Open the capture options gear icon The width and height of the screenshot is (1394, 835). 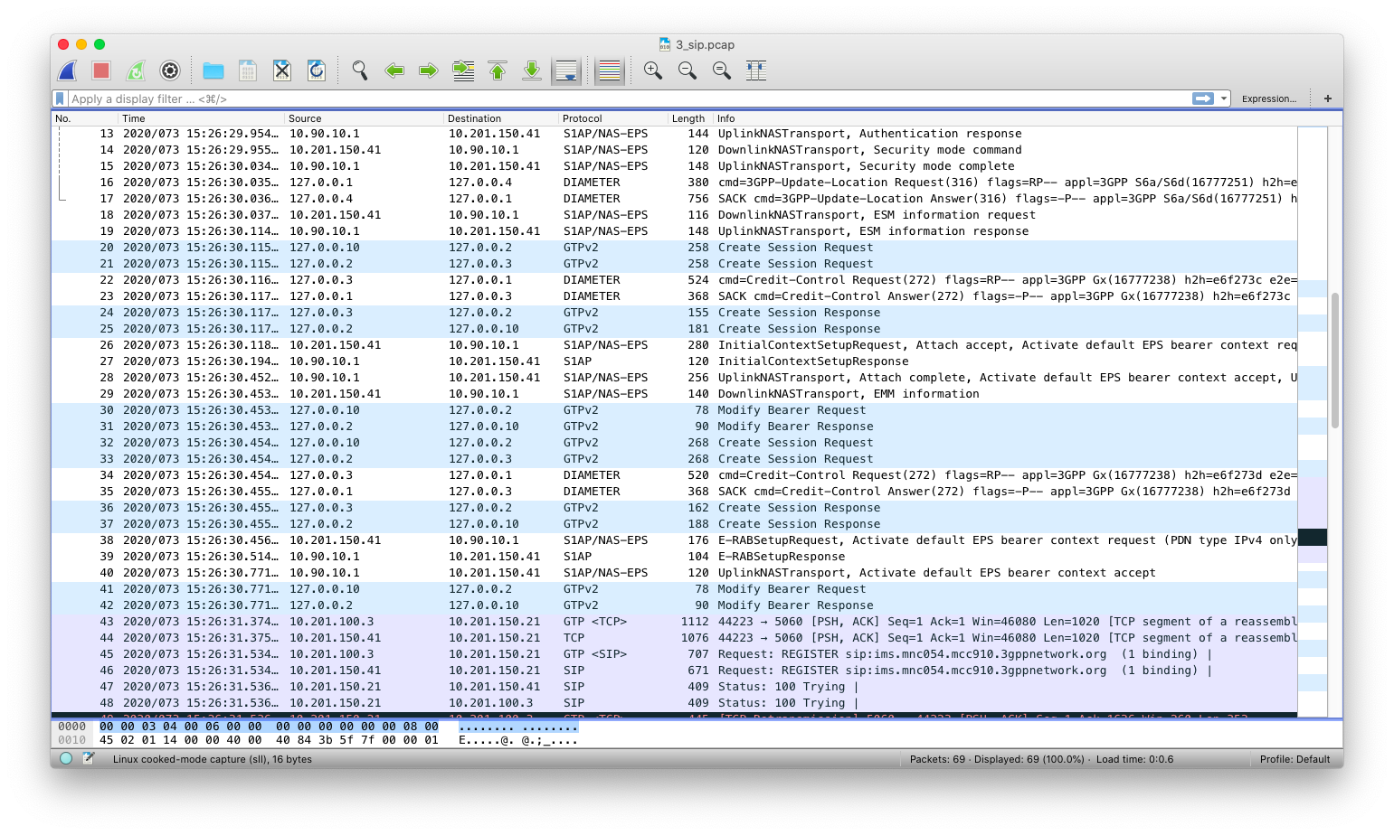click(168, 70)
